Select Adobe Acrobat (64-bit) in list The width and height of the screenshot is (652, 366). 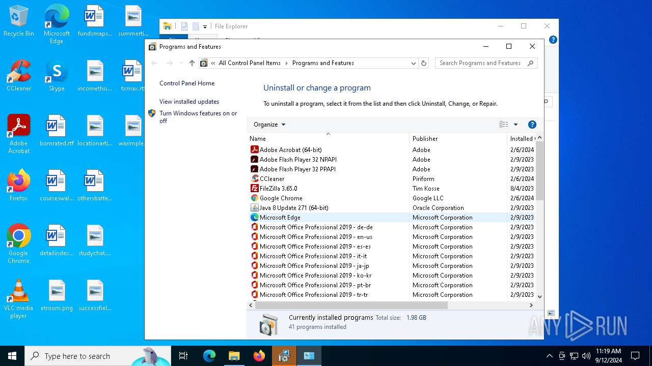pyautogui.click(x=290, y=150)
